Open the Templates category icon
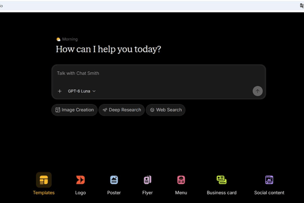Screen dimensions: 304x203 click(44, 180)
